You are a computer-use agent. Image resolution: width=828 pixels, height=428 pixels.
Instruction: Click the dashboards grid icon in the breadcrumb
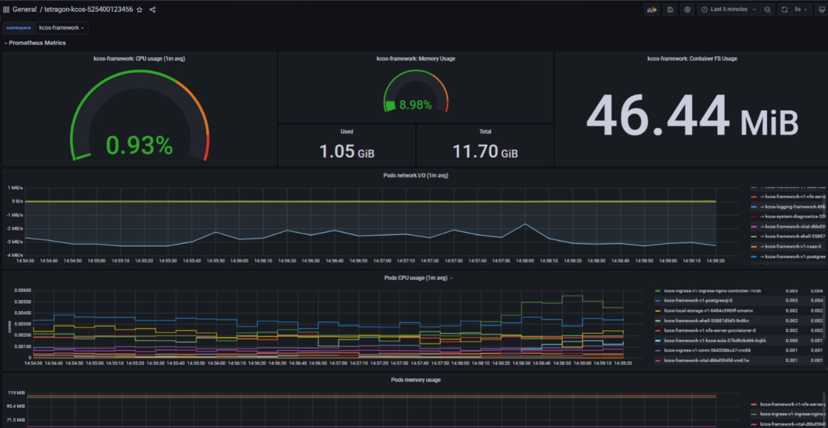pos(6,9)
